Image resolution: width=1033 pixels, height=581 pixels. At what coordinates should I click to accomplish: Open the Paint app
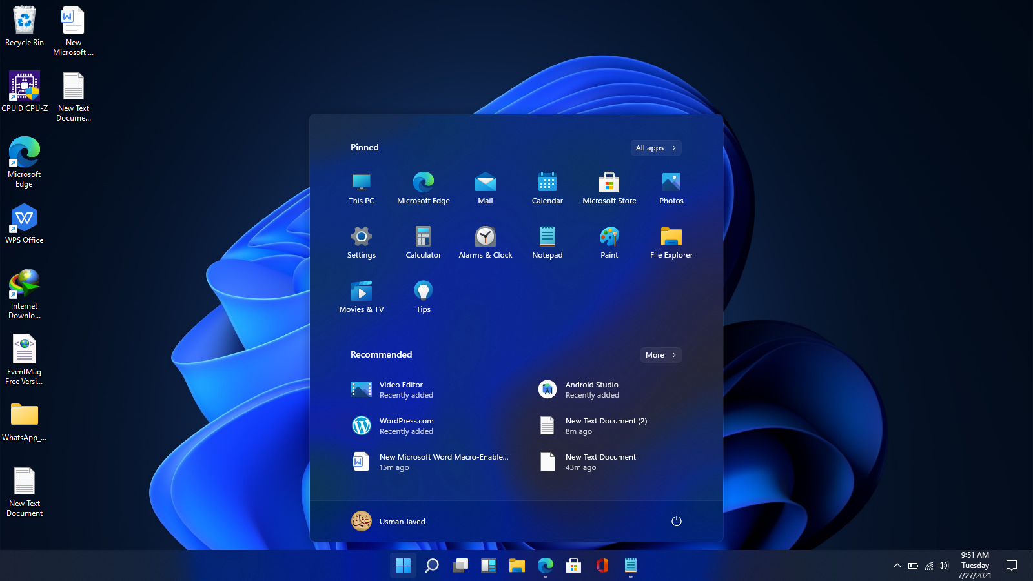coord(609,243)
